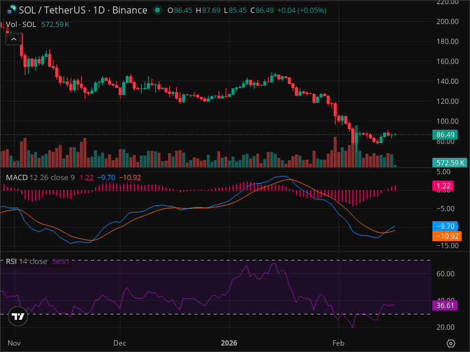Click the -10.92 signal line axis label

click(x=447, y=236)
